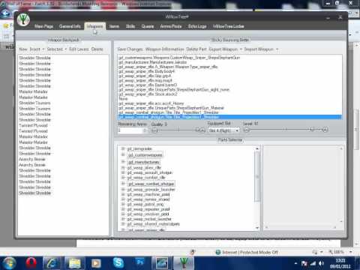Open the Items tab
This screenshot has width=360, height=270.
tap(114, 26)
